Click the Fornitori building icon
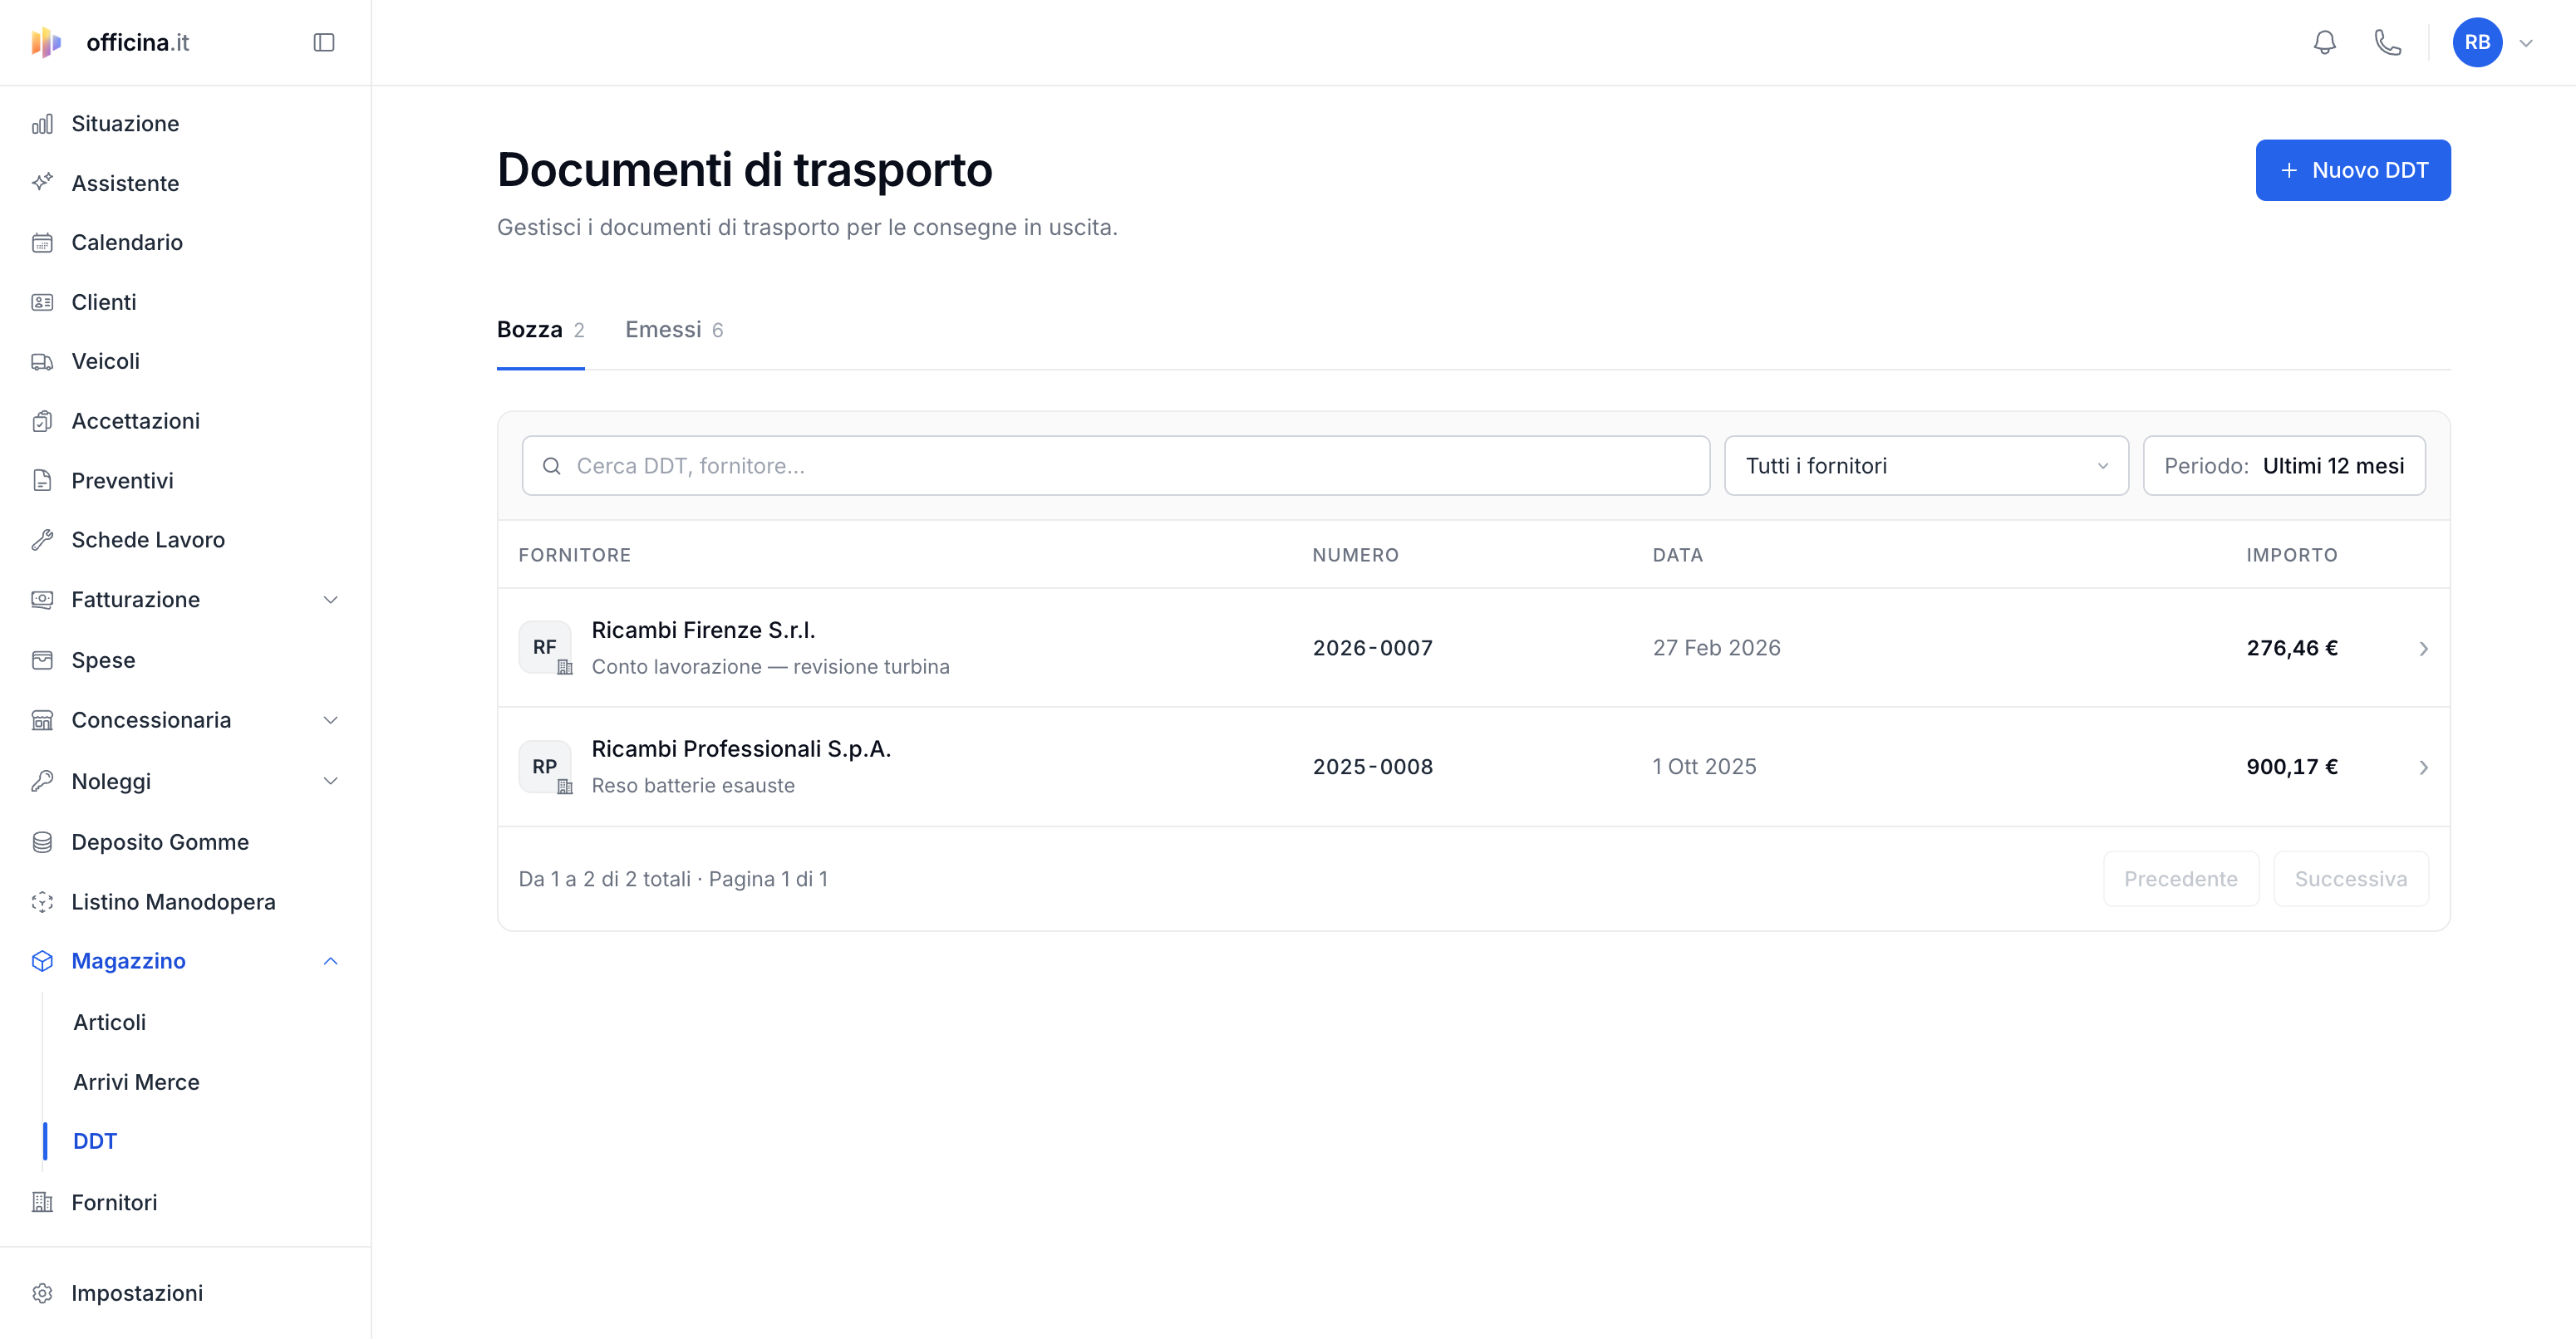 click(42, 1202)
